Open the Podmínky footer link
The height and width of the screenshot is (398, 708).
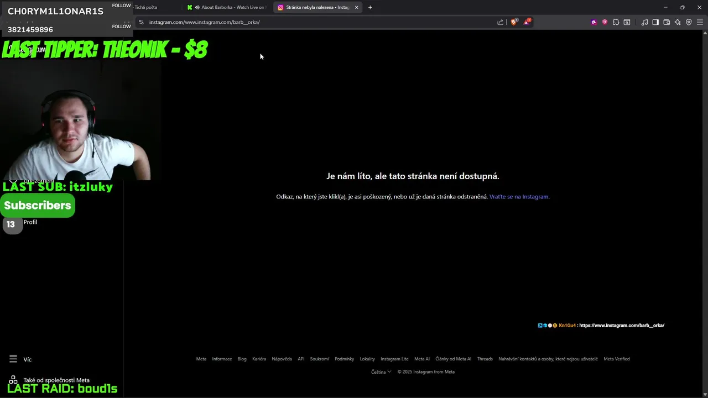click(x=344, y=359)
